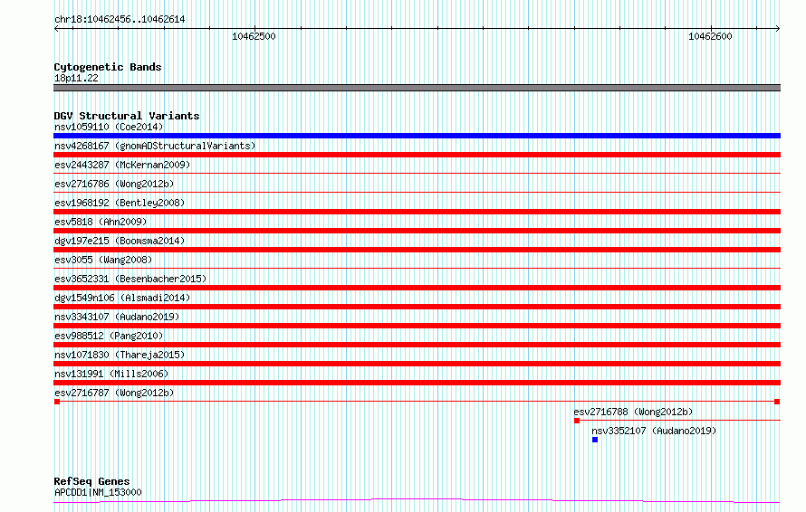
Task: Open variant label esv2716787 (Wong2012b)
Action: point(114,393)
